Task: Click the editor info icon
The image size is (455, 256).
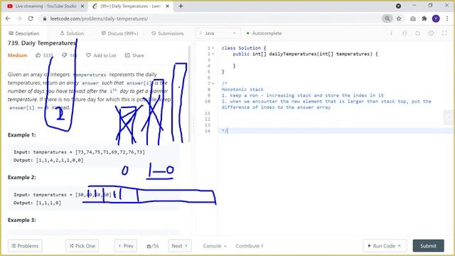Action: coord(391,33)
